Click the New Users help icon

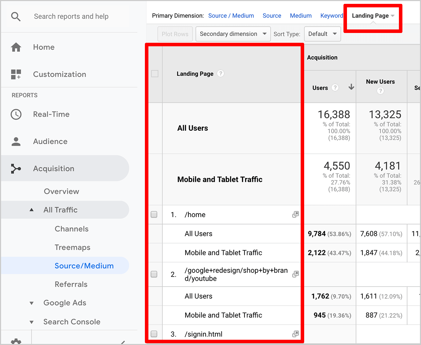click(380, 91)
